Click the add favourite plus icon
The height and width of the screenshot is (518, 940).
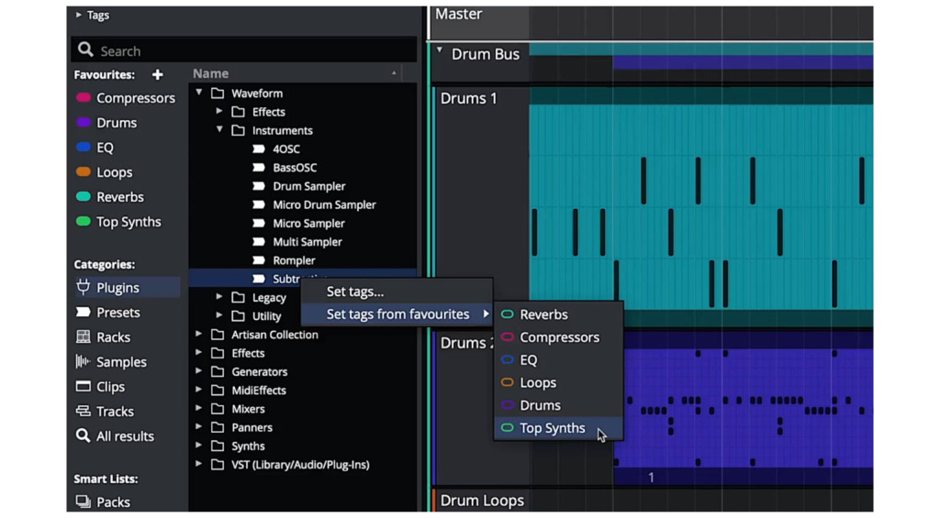pos(158,75)
